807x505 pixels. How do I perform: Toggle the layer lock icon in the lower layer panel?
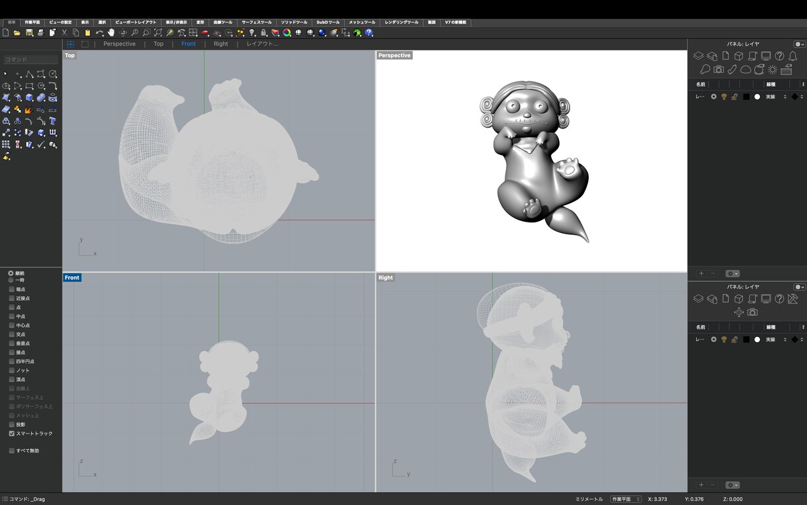[x=735, y=340]
